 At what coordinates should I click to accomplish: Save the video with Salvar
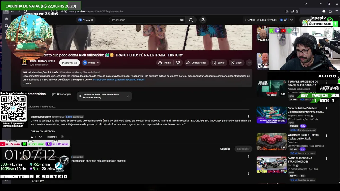pyautogui.click(x=218, y=63)
